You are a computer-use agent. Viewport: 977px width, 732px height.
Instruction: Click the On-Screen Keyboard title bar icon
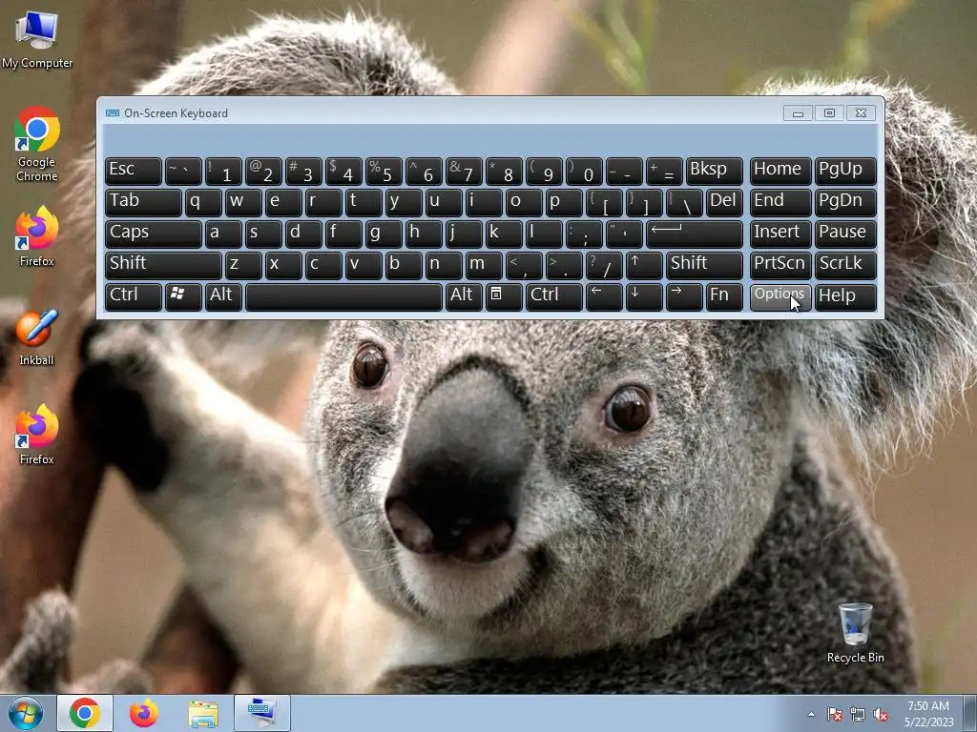pyautogui.click(x=113, y=113)
